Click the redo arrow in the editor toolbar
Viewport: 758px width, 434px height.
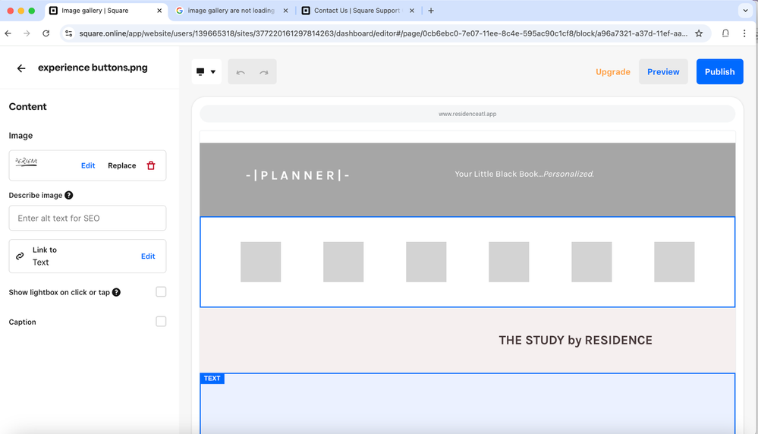click(264, 72)
